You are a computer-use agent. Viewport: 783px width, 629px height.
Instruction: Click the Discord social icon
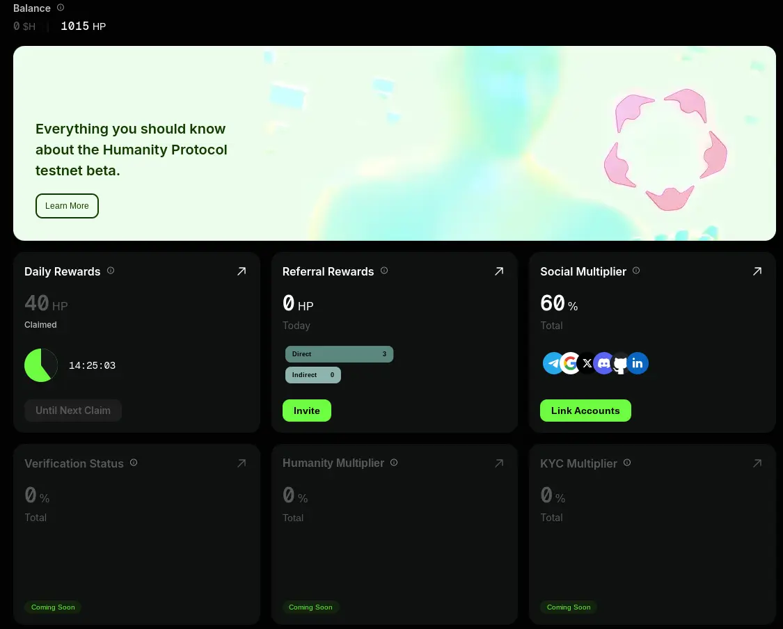pyautogui.click(x=603, y=363)
